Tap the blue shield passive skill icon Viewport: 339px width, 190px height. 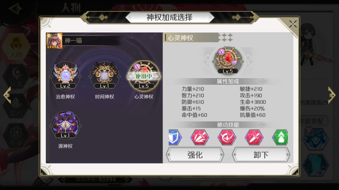coord(175,137)
